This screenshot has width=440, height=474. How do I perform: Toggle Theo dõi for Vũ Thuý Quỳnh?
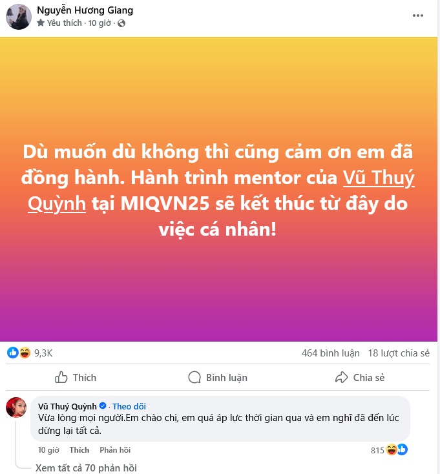(129, 406)
